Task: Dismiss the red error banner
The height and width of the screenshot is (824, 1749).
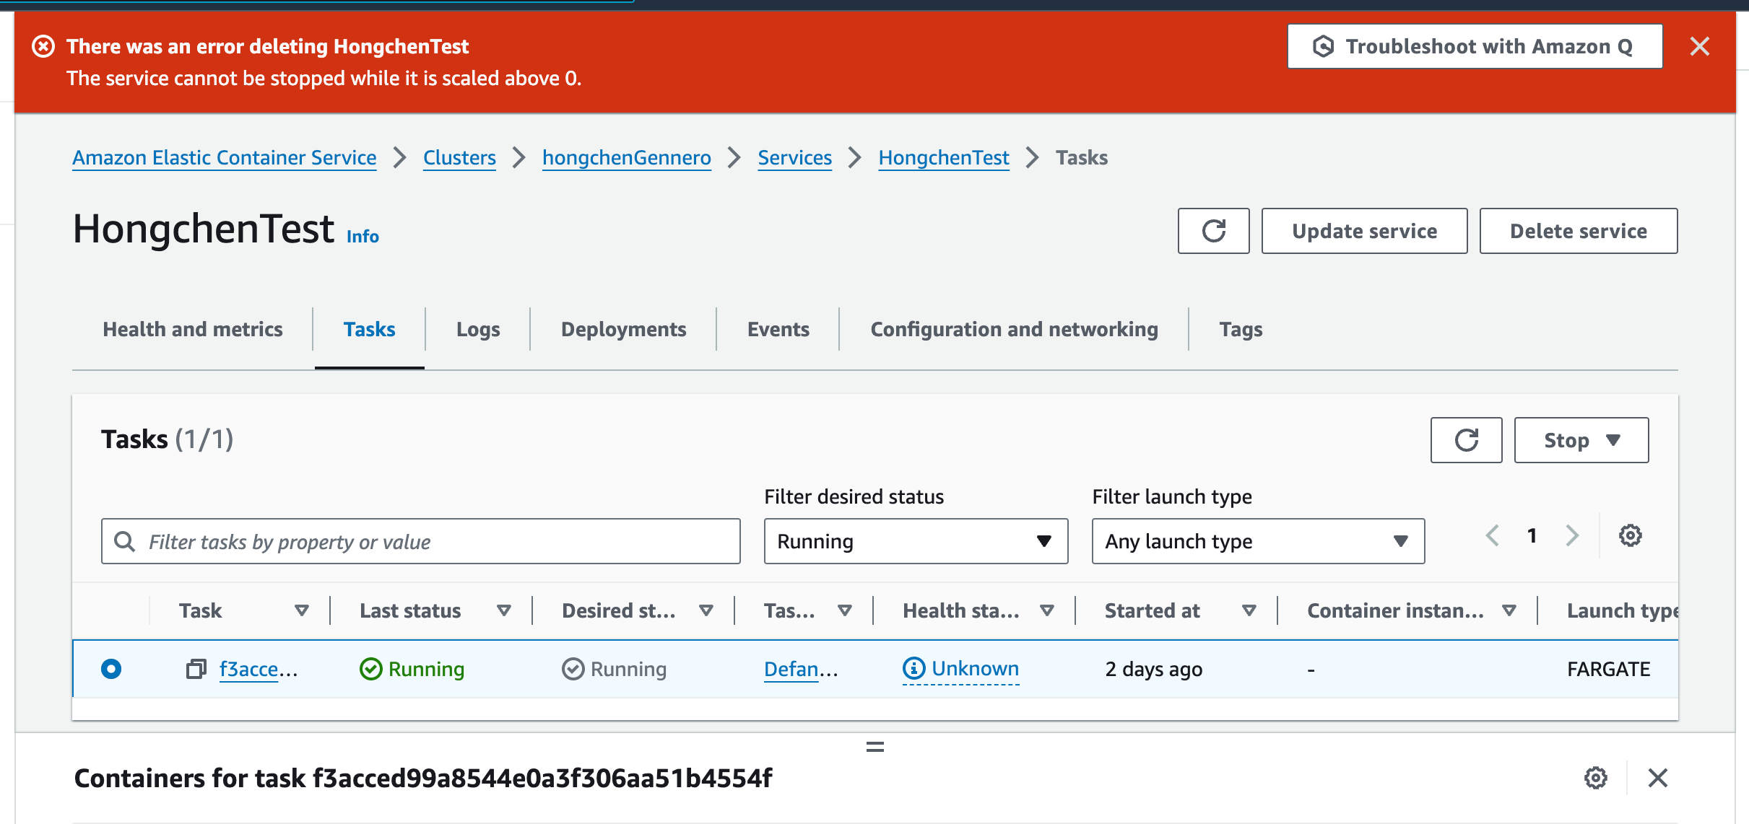Action: [x=1699, y=47]
